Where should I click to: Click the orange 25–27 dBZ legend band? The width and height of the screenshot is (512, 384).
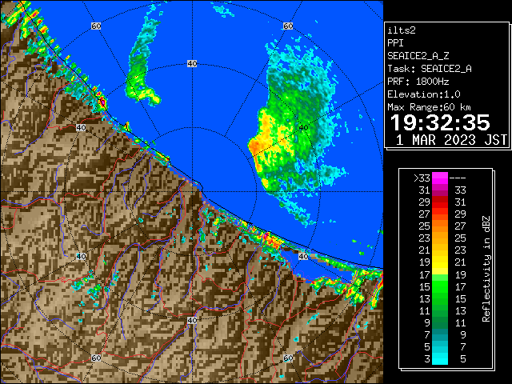[x=440, y=226]
